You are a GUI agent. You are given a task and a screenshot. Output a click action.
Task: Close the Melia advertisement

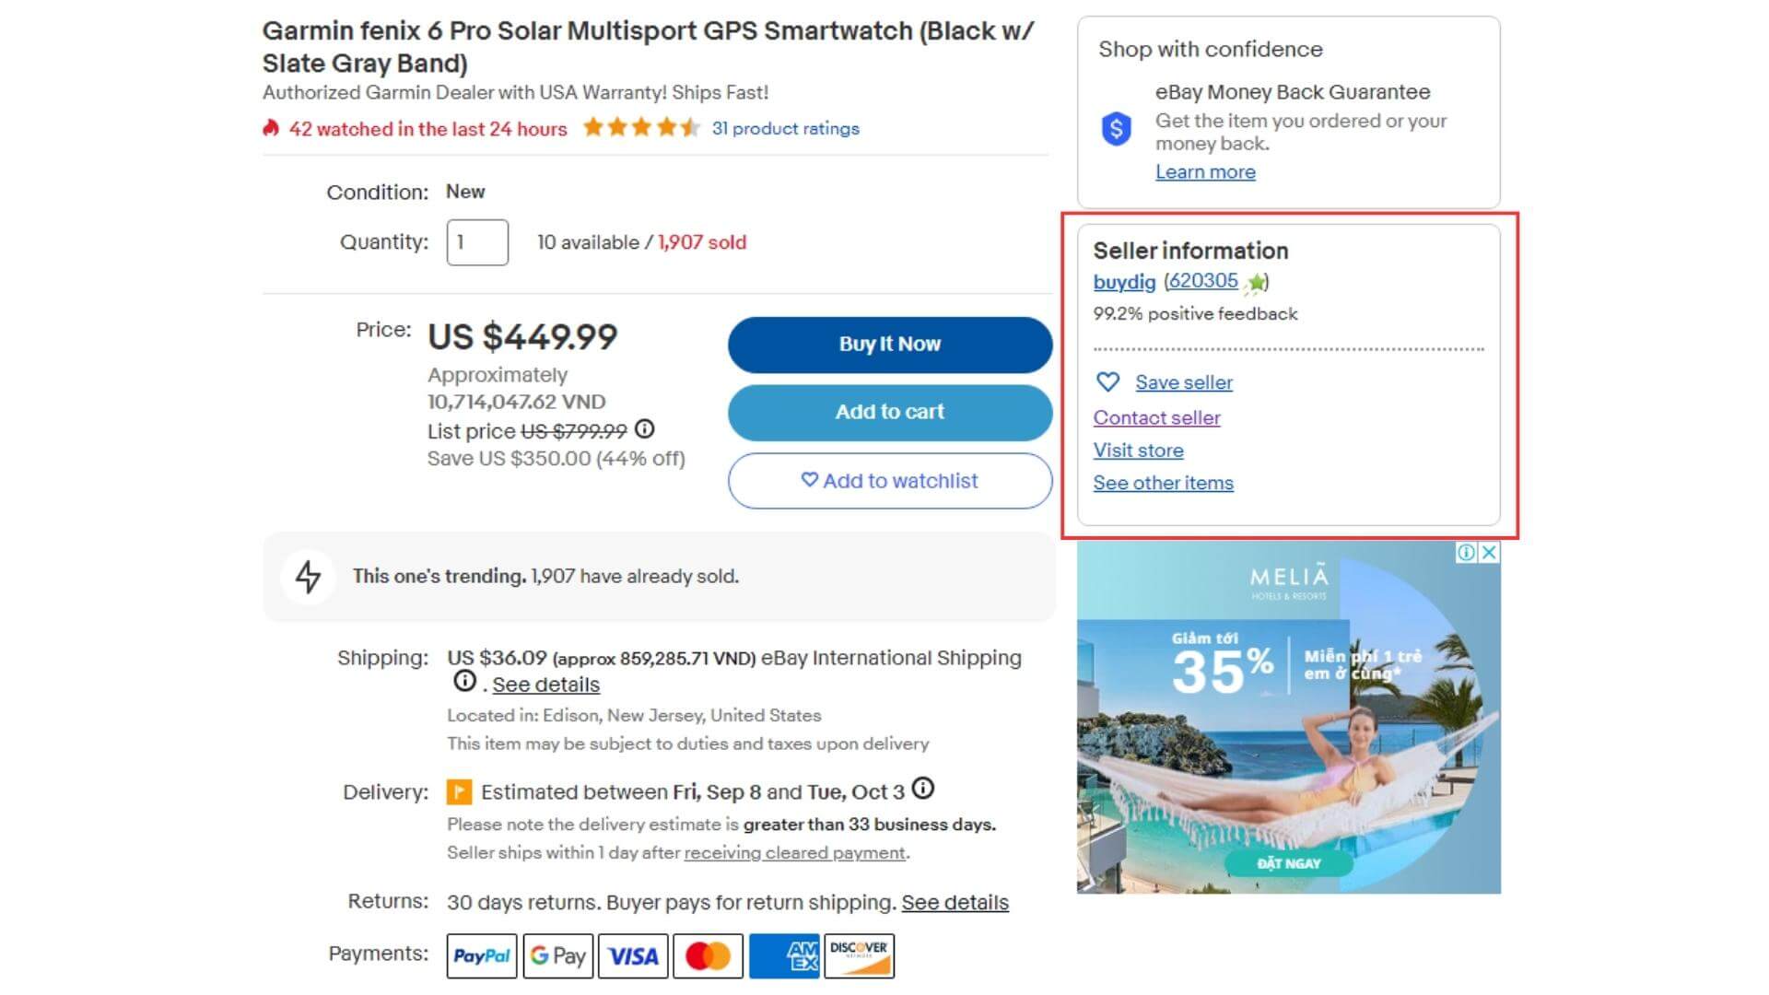pyautogui.click(x=1489, y=552)
